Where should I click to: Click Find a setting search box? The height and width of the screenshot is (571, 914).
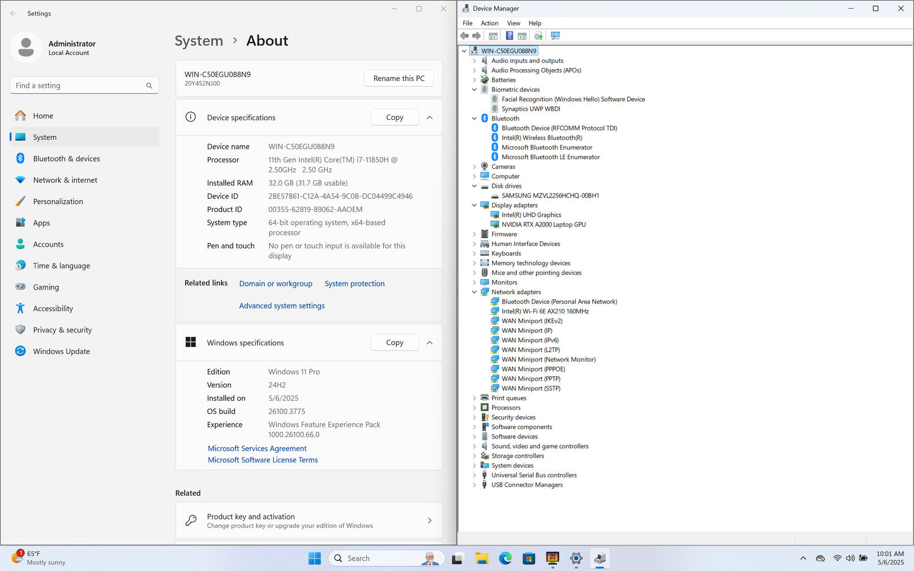coord(85,86)
